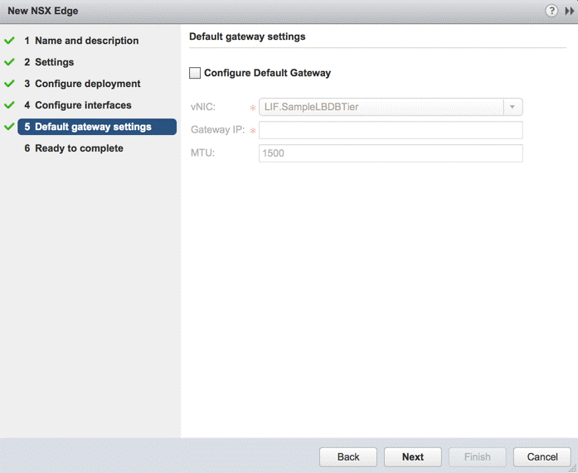Click green checkmark beside Configure deployment
578x473 pixels.
tap(10, 84)
